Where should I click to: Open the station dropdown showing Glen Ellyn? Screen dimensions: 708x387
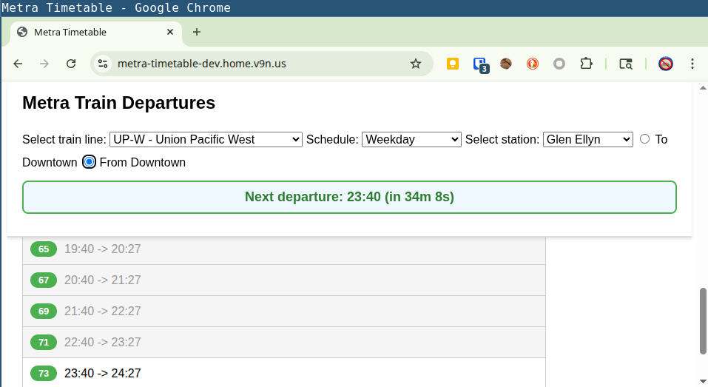click(x=587, y=139)
